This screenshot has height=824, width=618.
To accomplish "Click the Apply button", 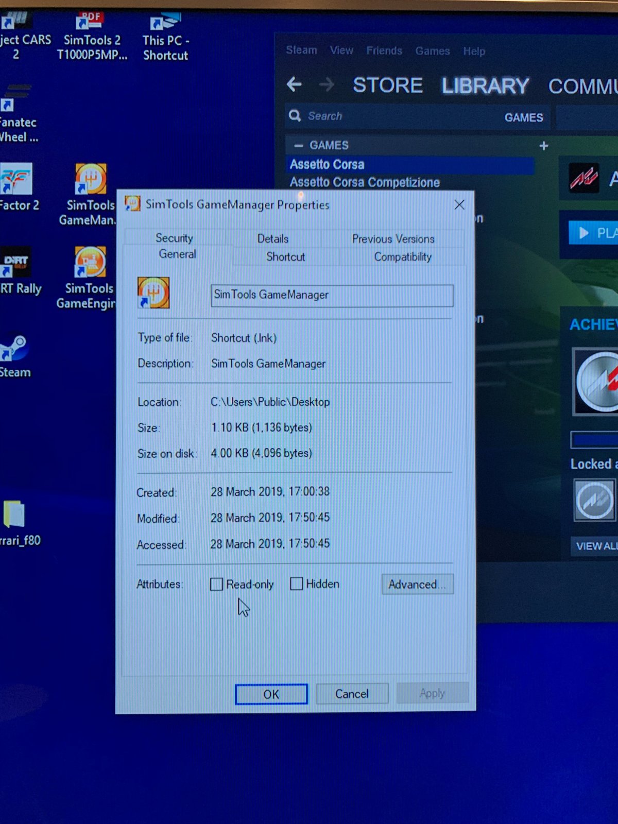I will point(432,693).
